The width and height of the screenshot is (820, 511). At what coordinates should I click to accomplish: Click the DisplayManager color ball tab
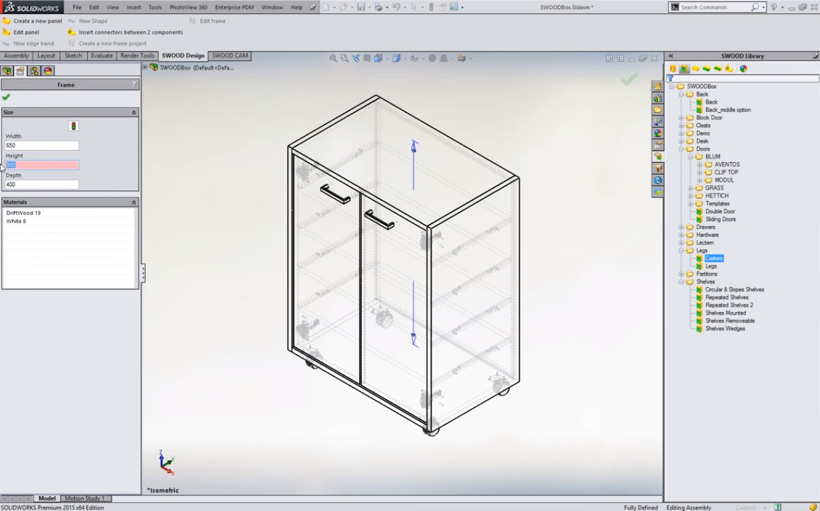coord(48,71)
